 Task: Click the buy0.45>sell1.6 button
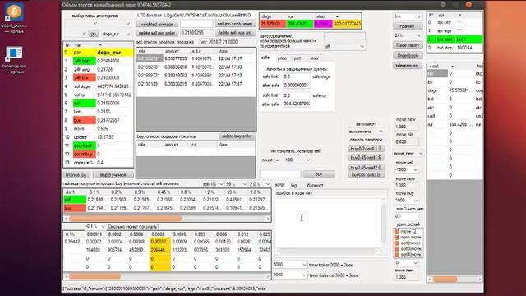[x=366, y=157]
